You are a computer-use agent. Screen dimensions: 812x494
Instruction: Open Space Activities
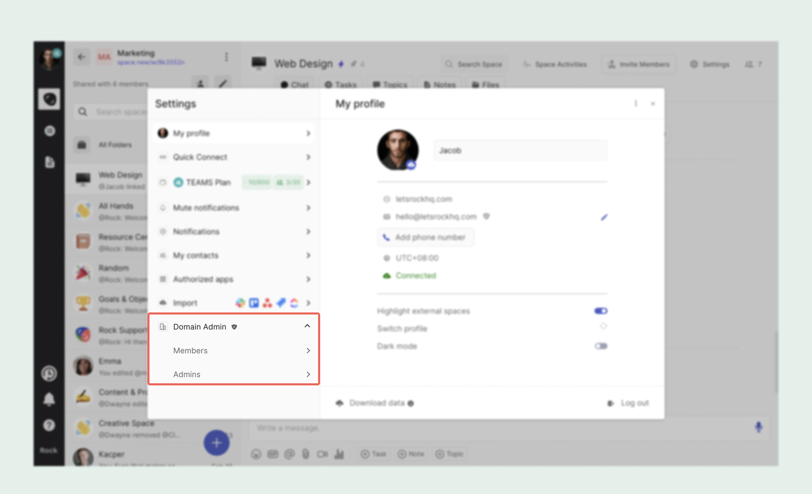(x=555, y=64)
